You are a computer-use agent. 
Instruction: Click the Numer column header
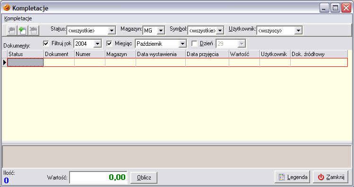tap(90, 54)
